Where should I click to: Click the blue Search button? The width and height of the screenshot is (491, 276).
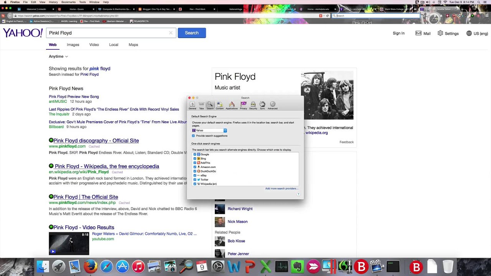[x=192, y=33]
